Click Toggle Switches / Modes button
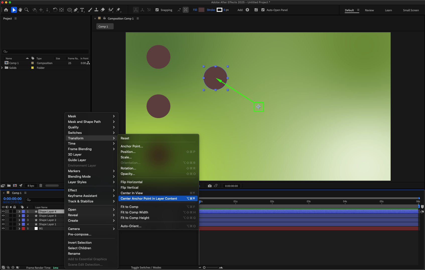 coord(146,267)
